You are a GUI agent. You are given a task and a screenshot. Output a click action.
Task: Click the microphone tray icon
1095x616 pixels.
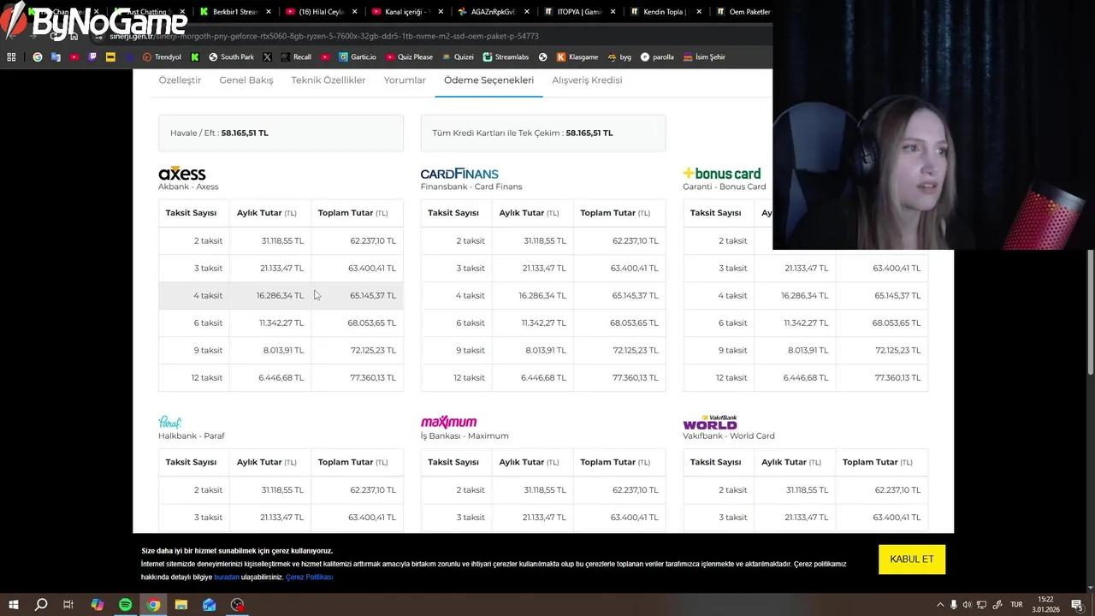[954, 605]
